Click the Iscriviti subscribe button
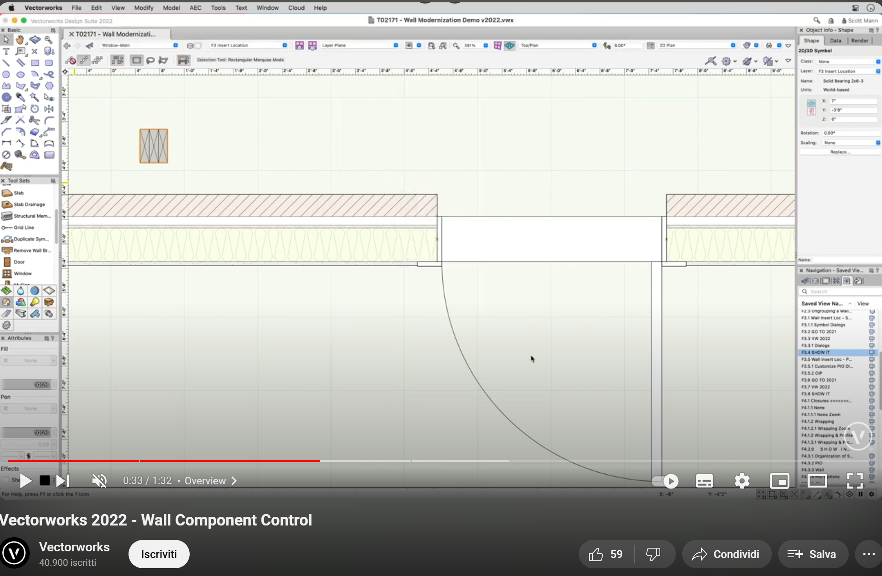This screenshot has height=576, width=882. tap(158, 554)
